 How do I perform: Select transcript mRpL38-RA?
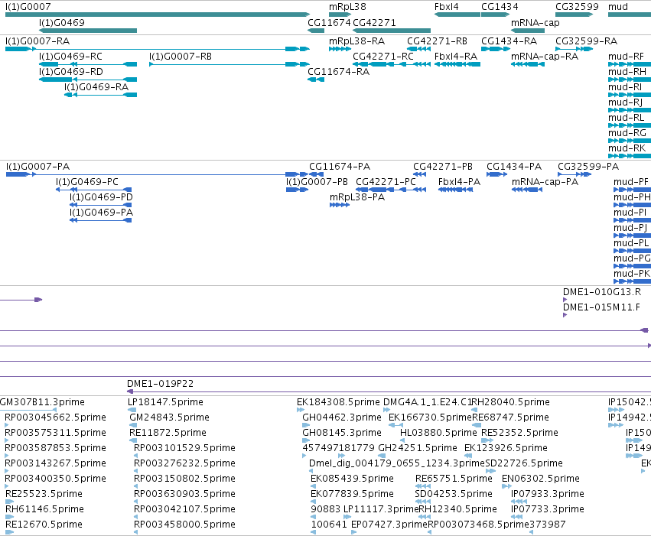click(340, 49)
